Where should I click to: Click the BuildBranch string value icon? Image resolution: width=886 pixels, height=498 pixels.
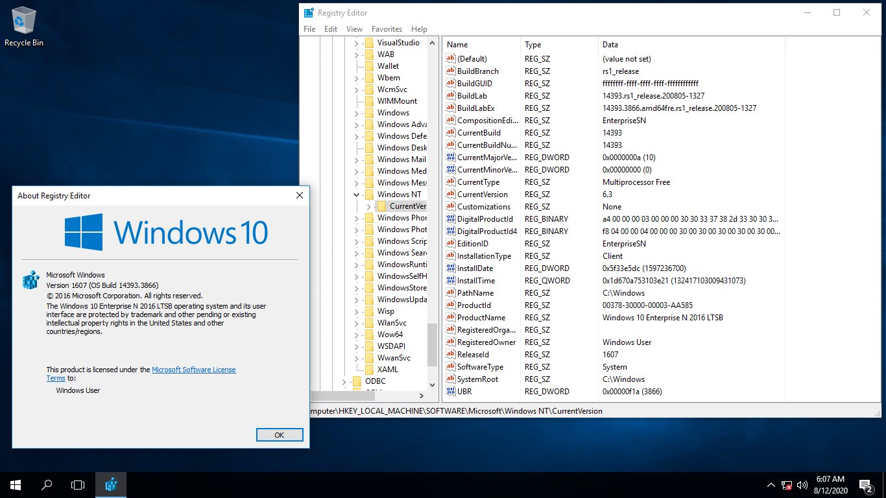451,71
